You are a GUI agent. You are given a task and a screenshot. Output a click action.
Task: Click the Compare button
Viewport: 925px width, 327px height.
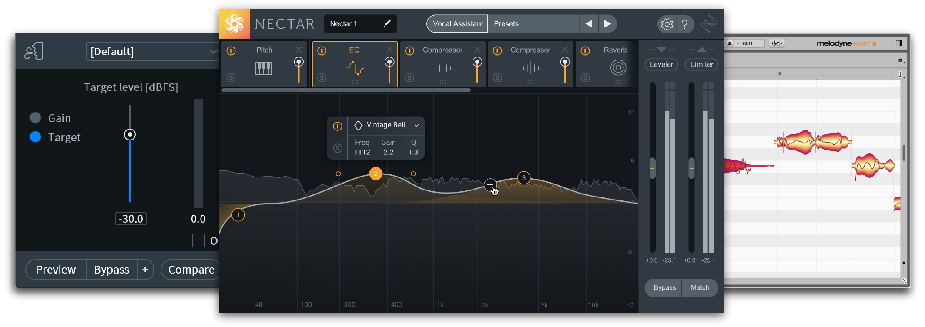click(191, 270)
